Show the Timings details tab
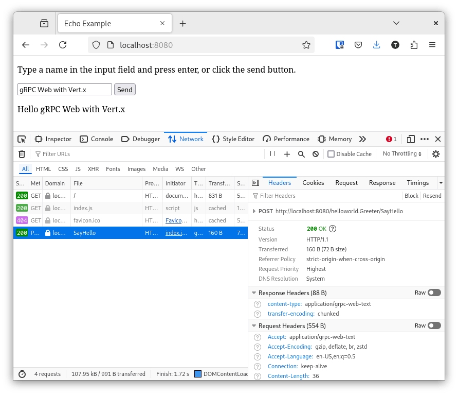 pos(418,183)
